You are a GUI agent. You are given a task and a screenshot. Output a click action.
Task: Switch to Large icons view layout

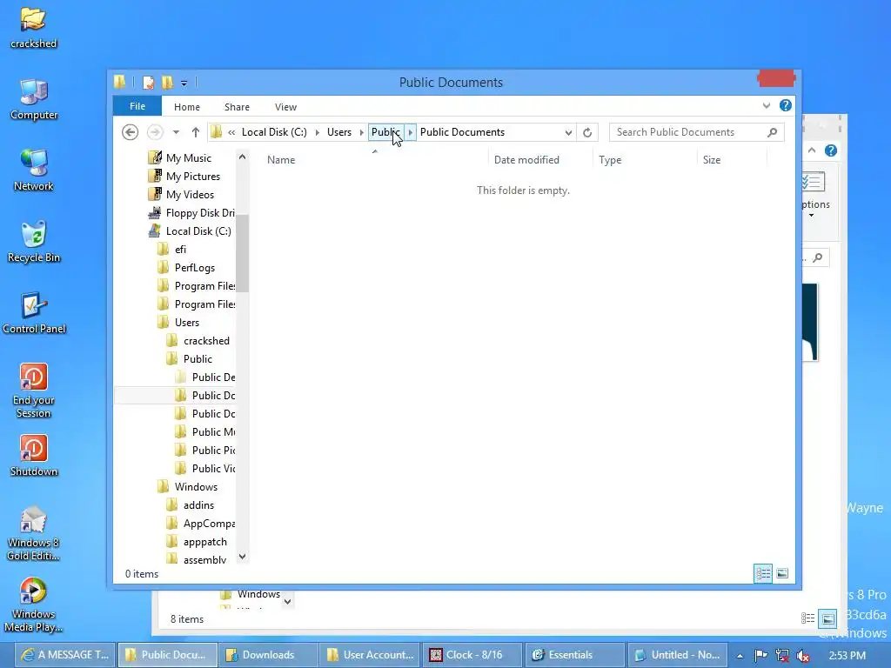(x=782, y=574)
